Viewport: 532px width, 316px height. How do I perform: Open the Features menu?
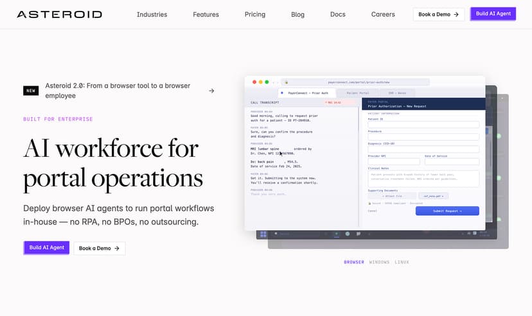(206, 15)
